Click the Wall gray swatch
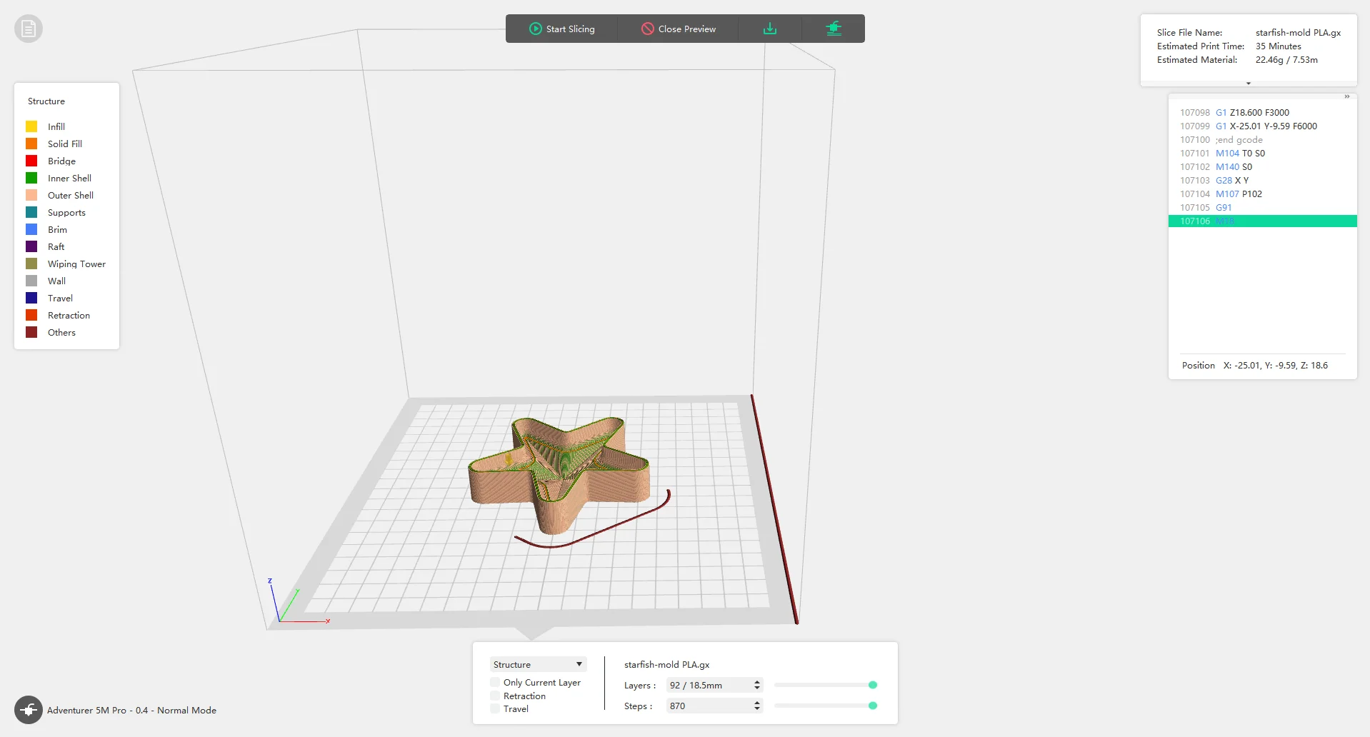Screen dimensions: 1370x737 31,281
